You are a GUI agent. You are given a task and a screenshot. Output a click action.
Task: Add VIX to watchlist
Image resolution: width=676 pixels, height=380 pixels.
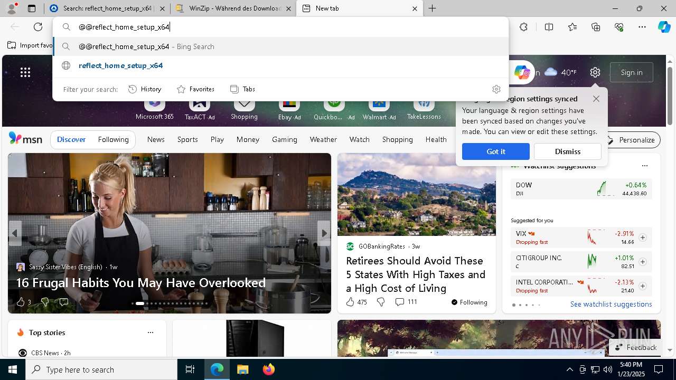pyautogui.click(x=642, y=237)
